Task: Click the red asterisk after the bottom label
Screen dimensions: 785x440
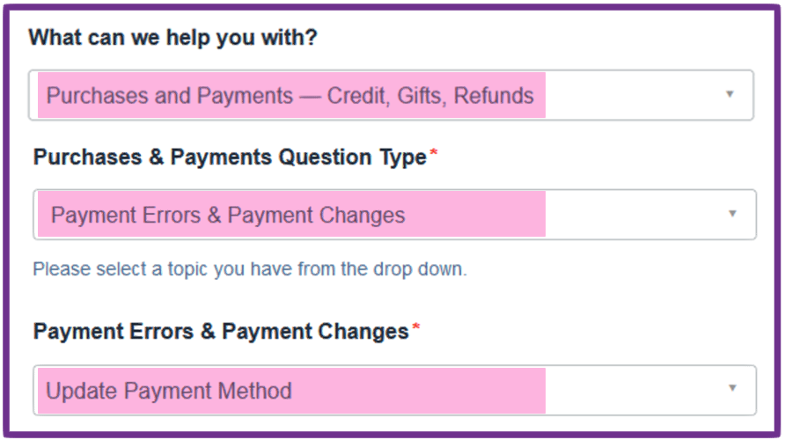Action: [x=416, y=330]
